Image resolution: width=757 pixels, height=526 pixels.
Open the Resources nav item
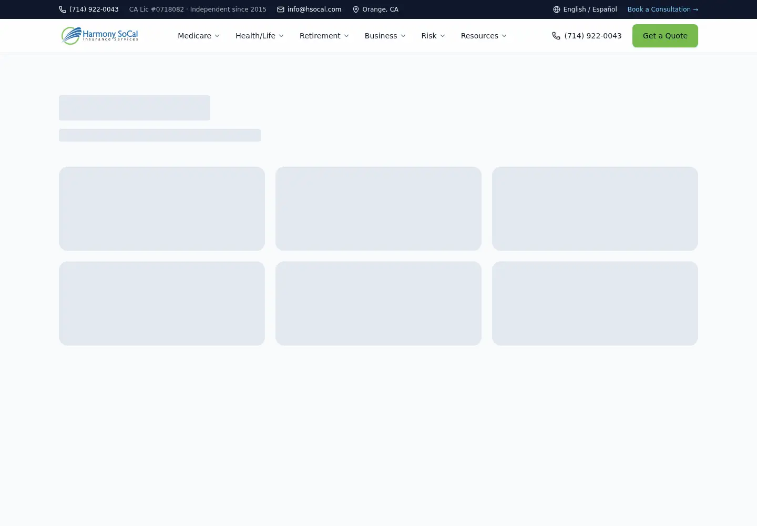coord(484,36)
